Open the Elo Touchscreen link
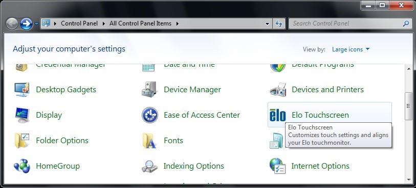The height and width of the screenshot is (188, 416). (320, 115)
